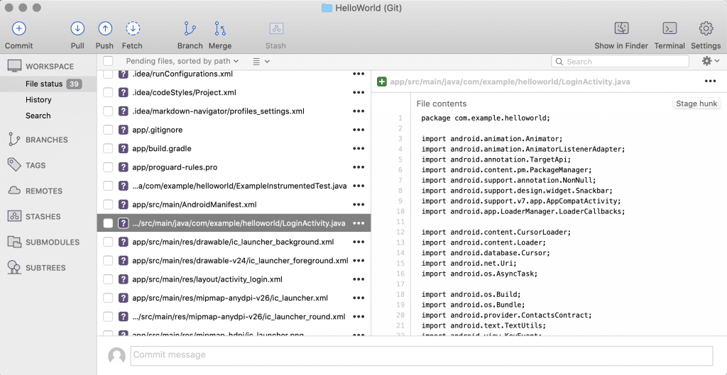Click the HelloWorld (Git) window title

(368, 8)
